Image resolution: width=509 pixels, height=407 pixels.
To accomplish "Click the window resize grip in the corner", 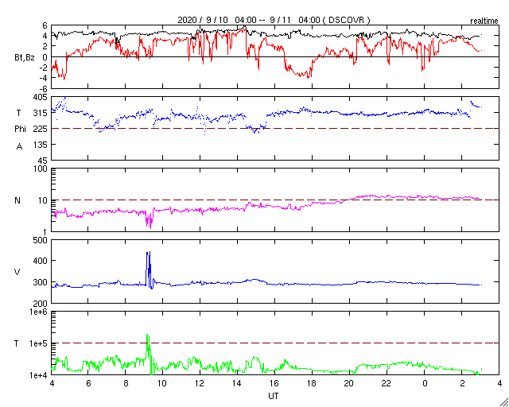I will tap(503, 401).
